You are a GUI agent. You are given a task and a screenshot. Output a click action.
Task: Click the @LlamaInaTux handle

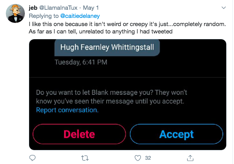click(x=58, y=8)
